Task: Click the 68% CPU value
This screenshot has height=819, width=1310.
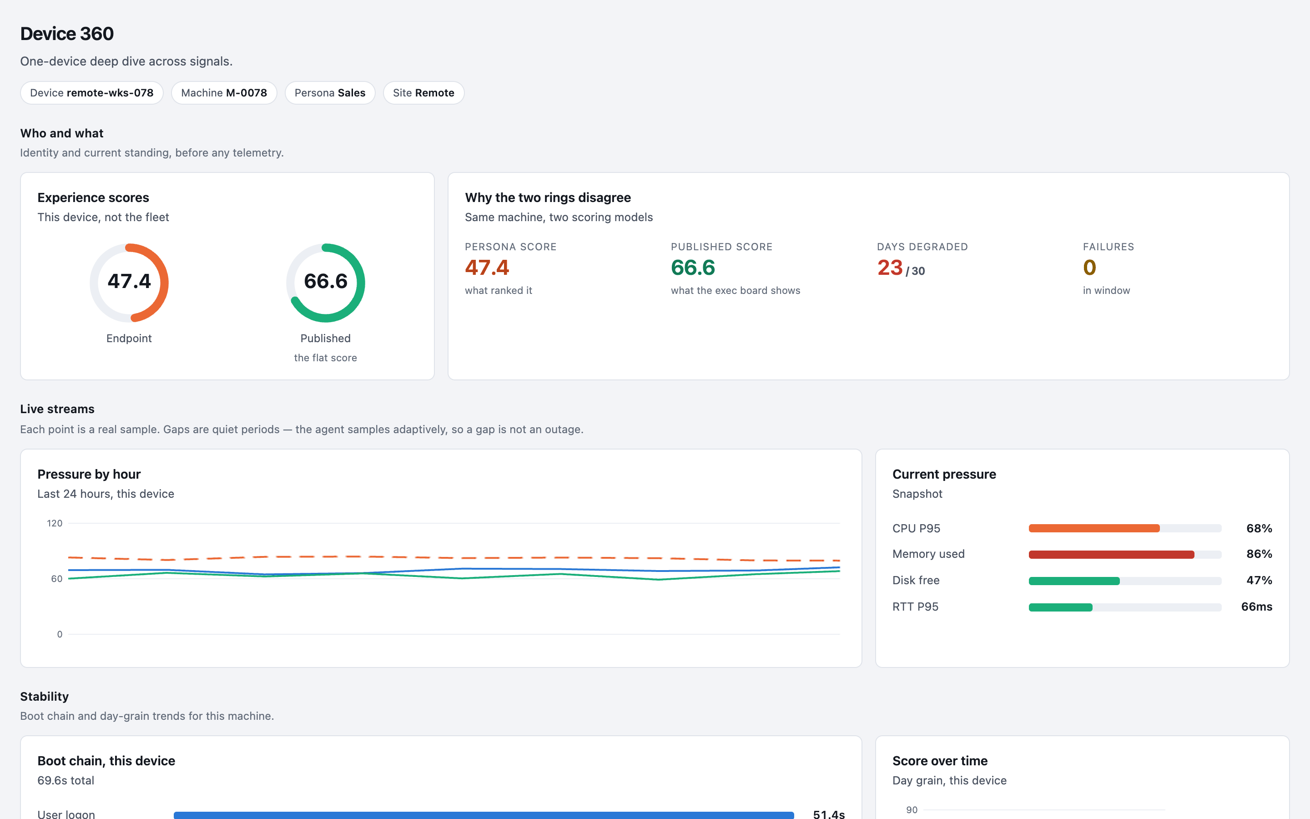Action: [1259, 528]
